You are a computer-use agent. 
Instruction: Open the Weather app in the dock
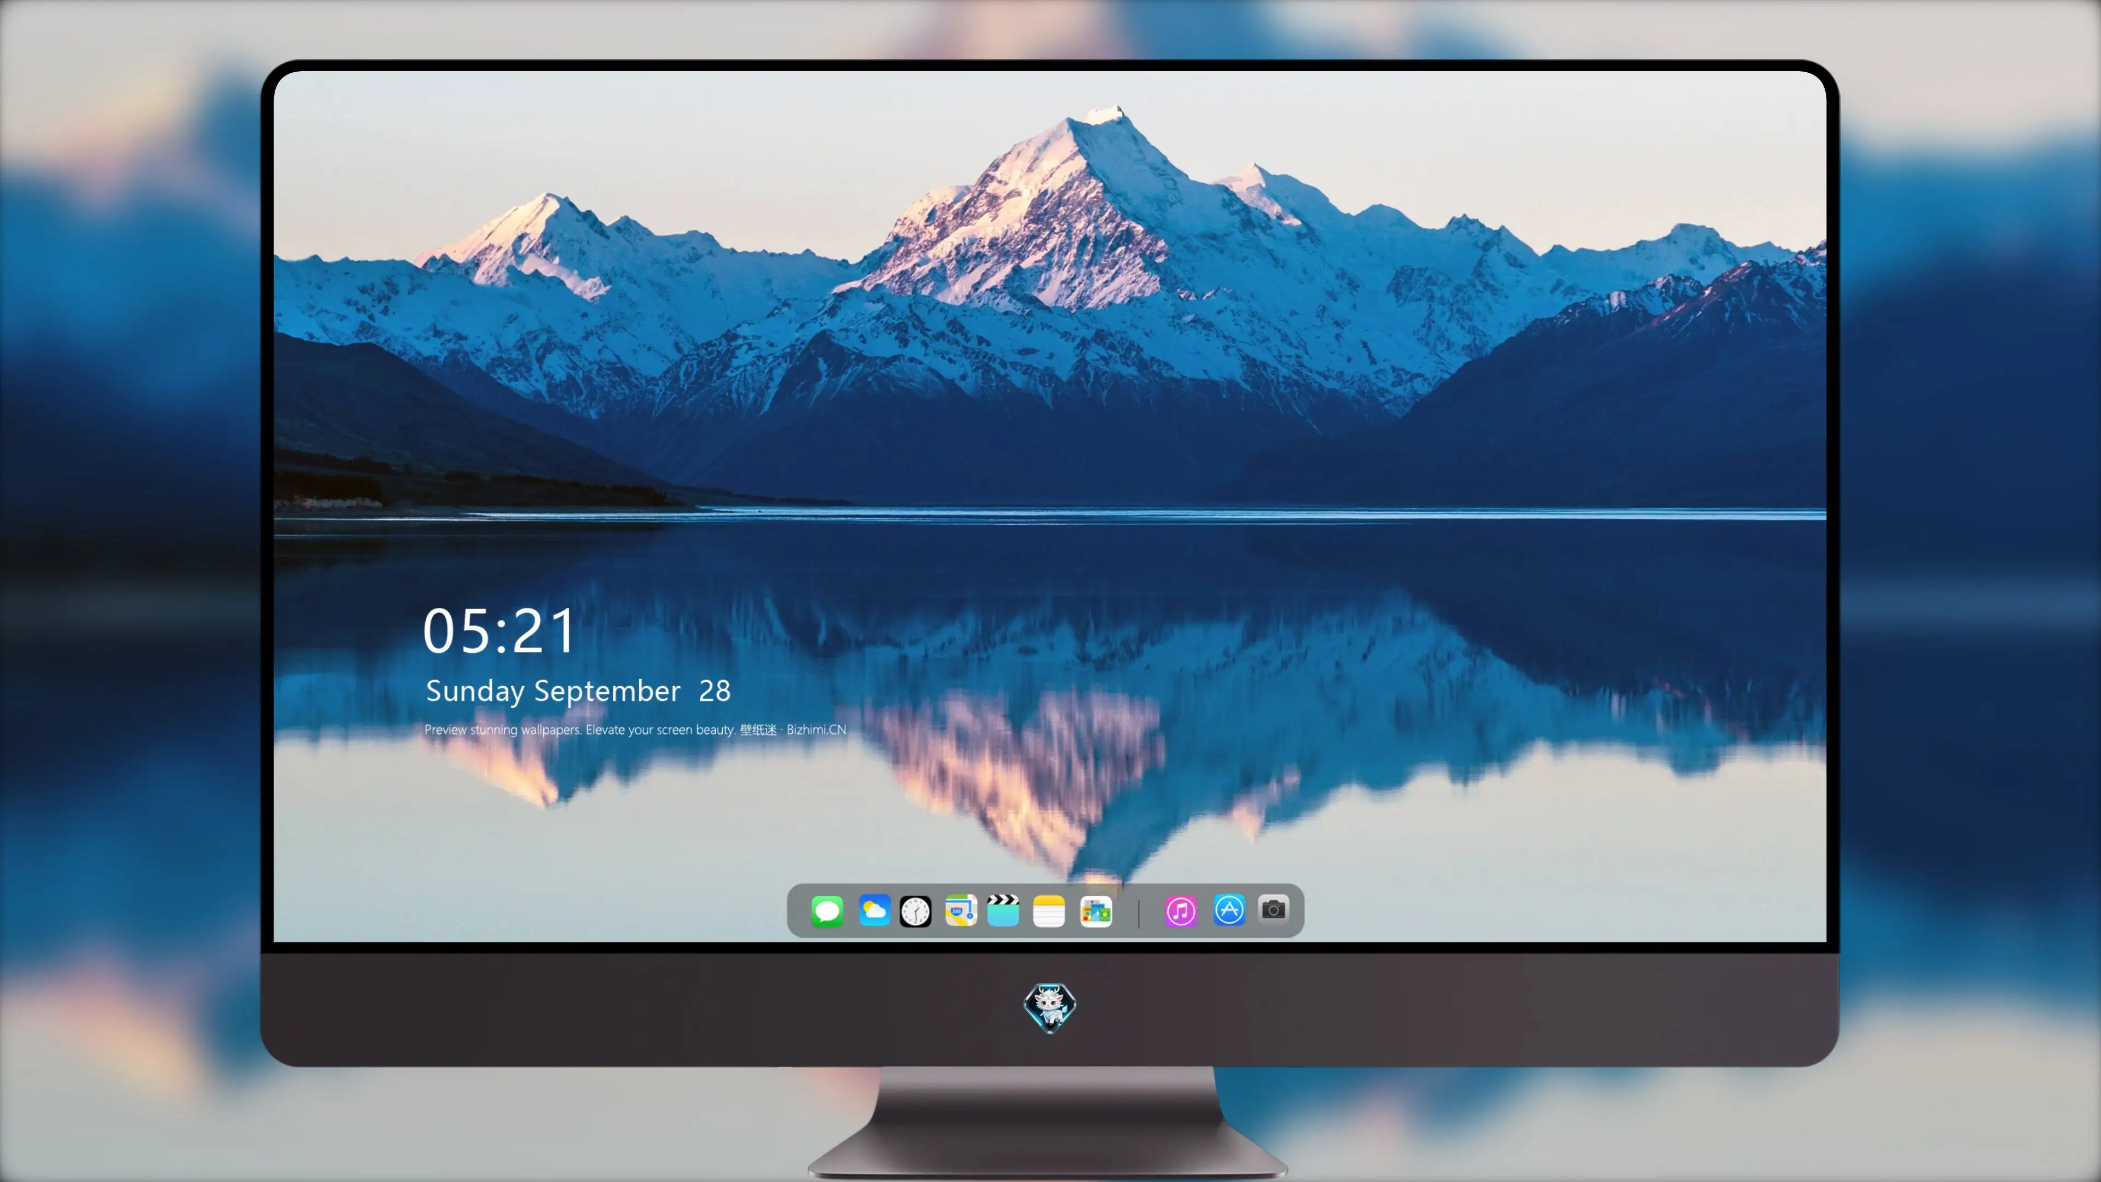tap(874, 911)
